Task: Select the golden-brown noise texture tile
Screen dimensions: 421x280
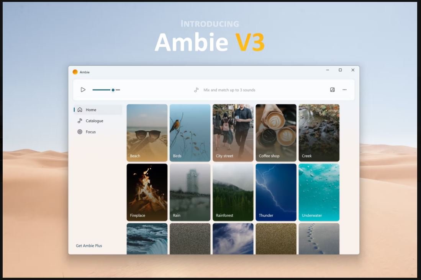Action: [x=276, y=239]
